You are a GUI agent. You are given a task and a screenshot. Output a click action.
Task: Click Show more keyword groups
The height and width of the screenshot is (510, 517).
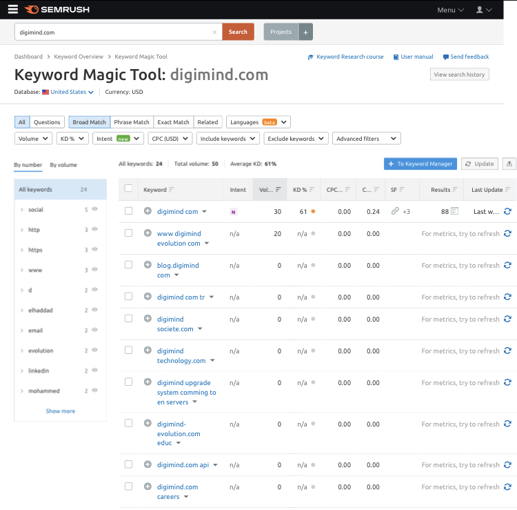61,411
